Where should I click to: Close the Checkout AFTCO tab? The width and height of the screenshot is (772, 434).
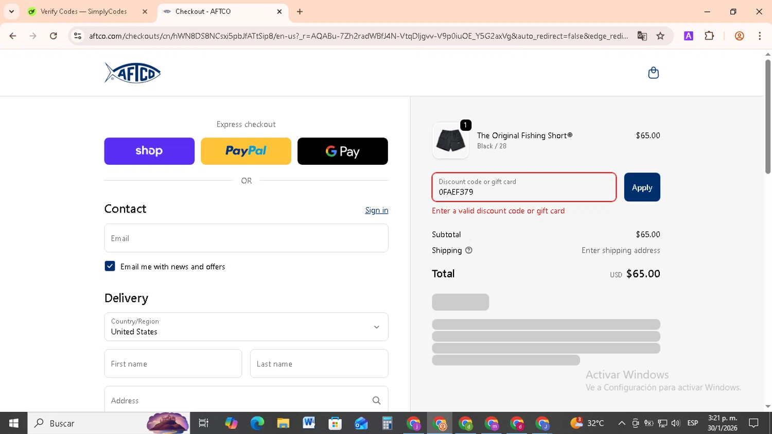(x=279, y=11)
